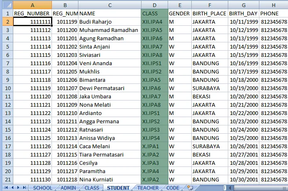This screenshot has width=288, height=191.
Task: Select column A header
Action: tap(32, 5)
